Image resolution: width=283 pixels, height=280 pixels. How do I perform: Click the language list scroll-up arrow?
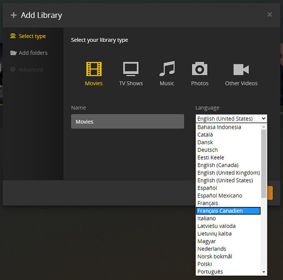264,127
